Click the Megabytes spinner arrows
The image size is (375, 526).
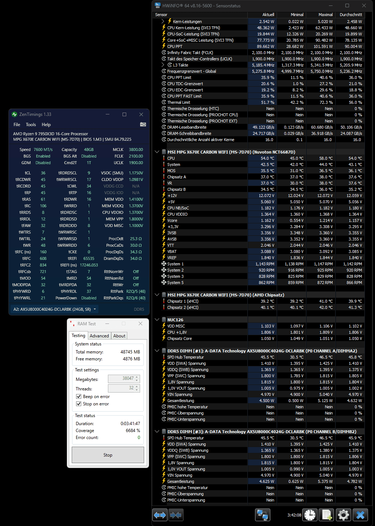(137, 379)
